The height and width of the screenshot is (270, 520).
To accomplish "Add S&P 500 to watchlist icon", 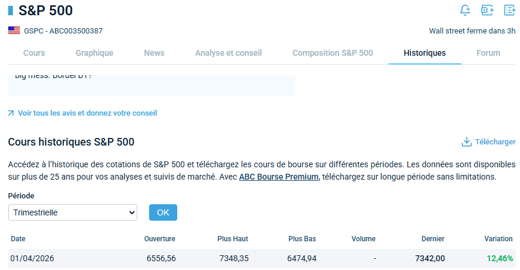I will 509,11.
